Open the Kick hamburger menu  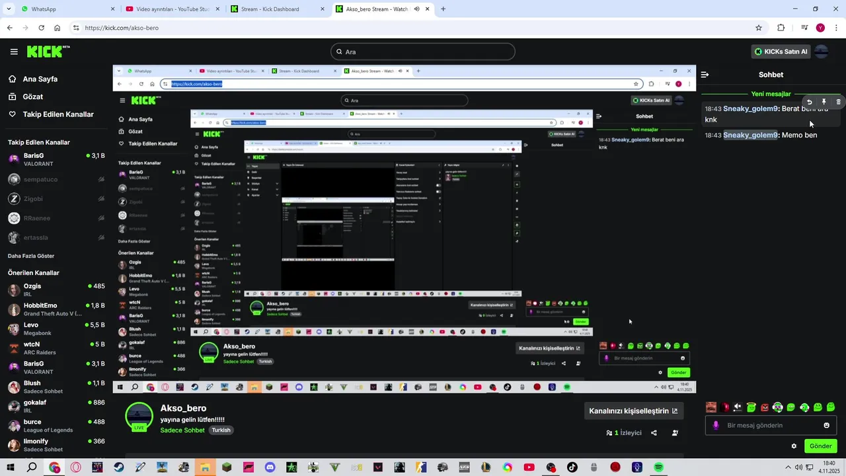click(14, 52)
